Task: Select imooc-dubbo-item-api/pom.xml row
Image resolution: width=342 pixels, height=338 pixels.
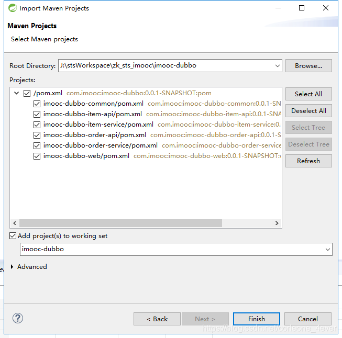Action: coord(93,114)
